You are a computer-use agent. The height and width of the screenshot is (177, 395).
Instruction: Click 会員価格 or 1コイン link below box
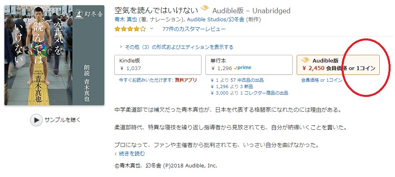point(322,80)
